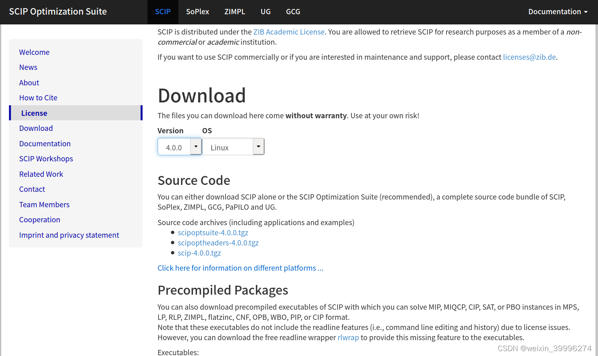Viewport: 598px width, 356px height.
Task: Open the ZIMPL tab
Action: tap(235, 12)
